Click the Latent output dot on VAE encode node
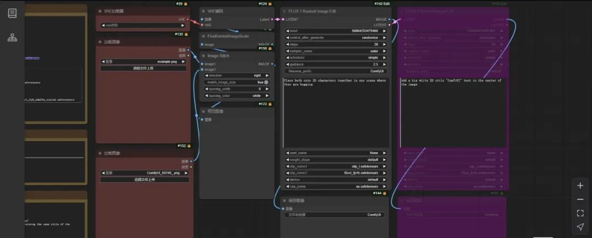This screenshot has width=592, height=238. pyautogui.click(x=272, y=19)
